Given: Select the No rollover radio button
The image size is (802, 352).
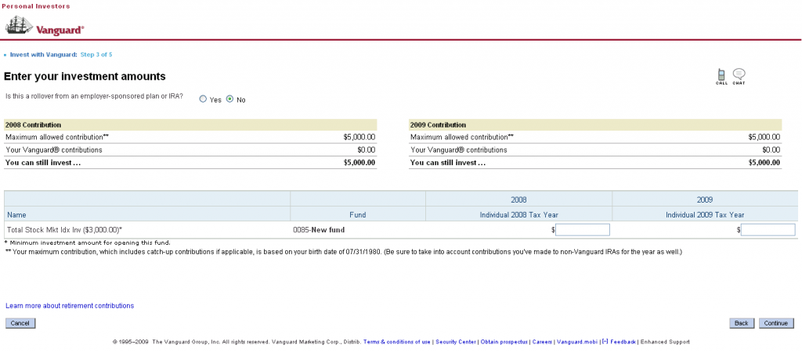Looking at the screenshot, I should (230, 99).
